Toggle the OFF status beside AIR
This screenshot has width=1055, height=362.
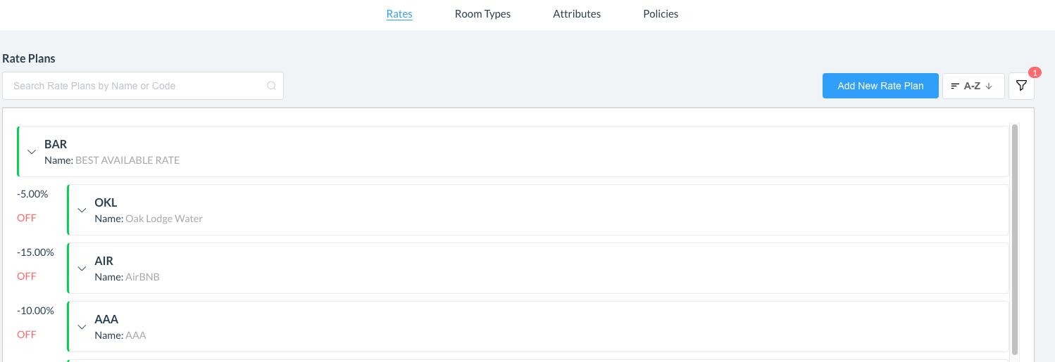coord(27,276)
